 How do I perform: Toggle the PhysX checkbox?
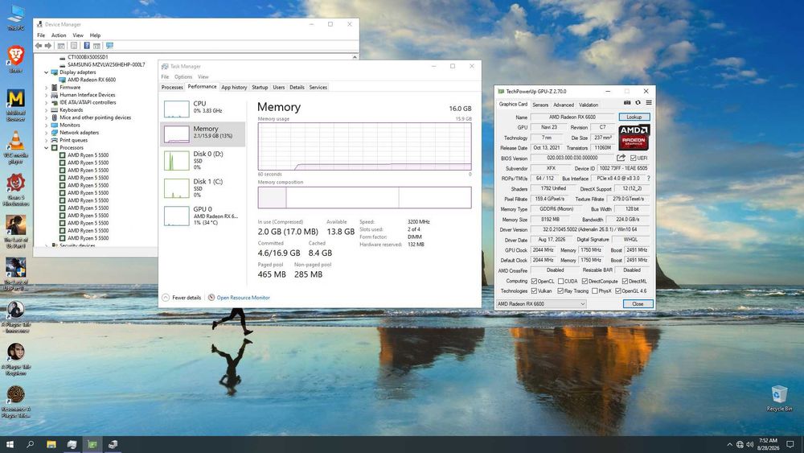[594, 291]
